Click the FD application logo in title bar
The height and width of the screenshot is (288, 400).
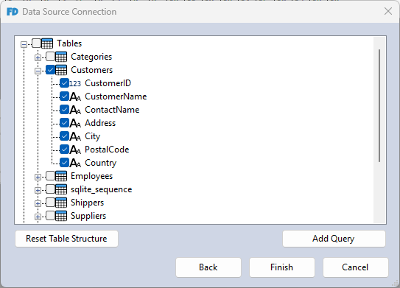pyautogui.click(x=13, y=12)
